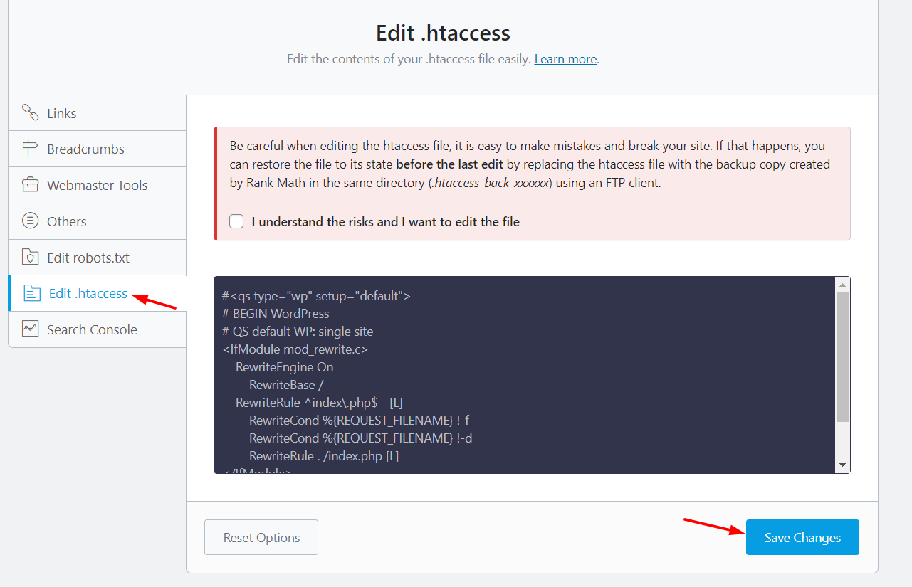Click the 'RewriteRule ^index\.php$ - [L]' line
This screenshot has height=587, width=912.
click(320, 403)
